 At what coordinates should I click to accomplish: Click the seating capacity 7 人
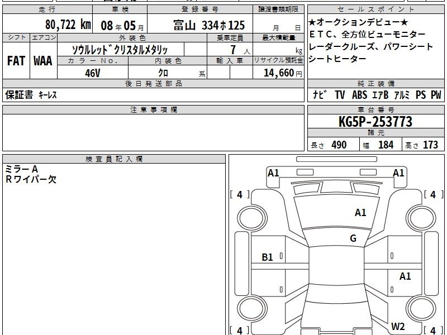coord(240,50)
